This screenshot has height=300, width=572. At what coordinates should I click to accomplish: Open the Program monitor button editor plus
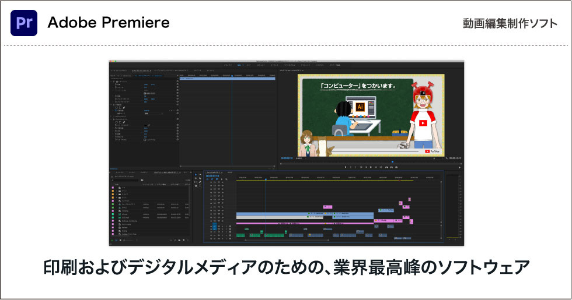[460, 168]
